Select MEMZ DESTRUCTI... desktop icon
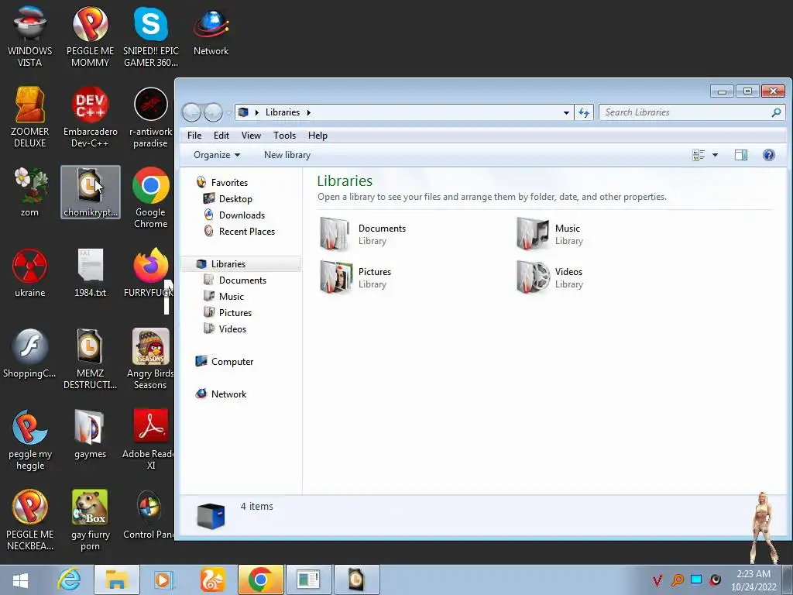793x595 pixels. [90, 359]
